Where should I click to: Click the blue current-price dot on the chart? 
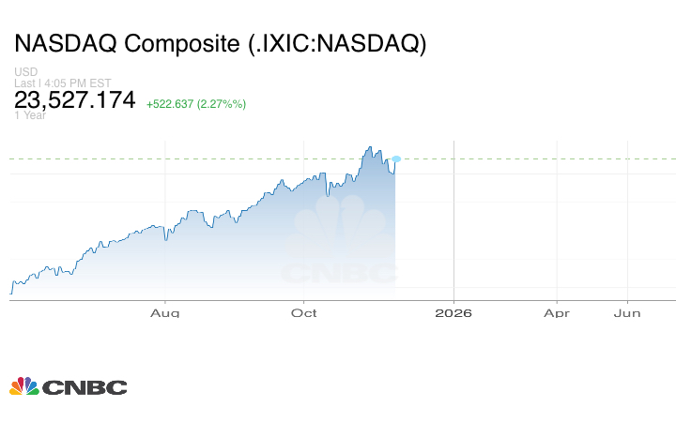tap(397, 159)
